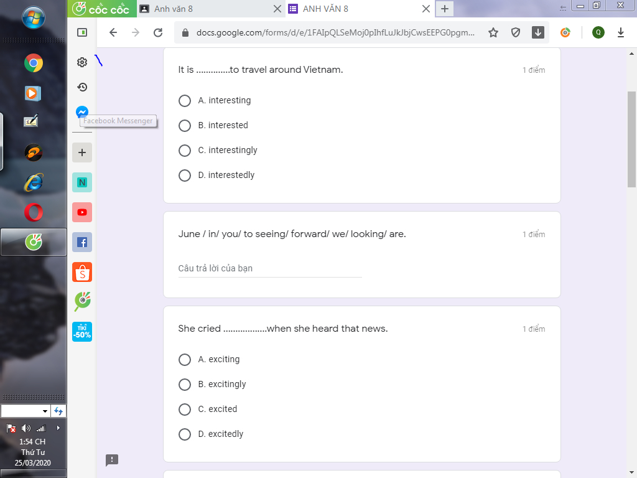
Task: Open Facebook Messenger in the sidebar
Action: pyautogui.click(x=82, y=112)
